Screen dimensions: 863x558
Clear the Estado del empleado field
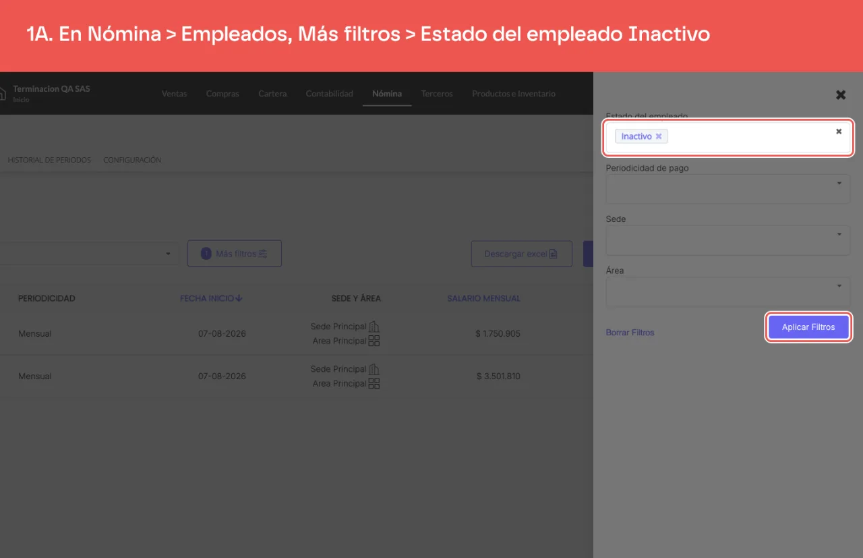[x=839, y=132]
